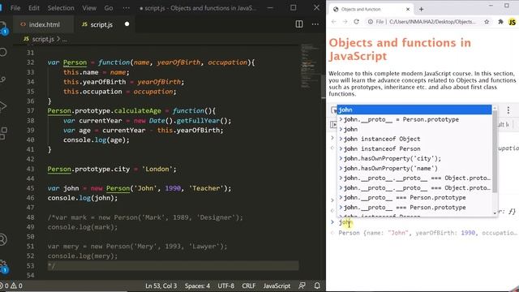Toggle the console sidebar icon
Screen dimensions: 519x292
333,124
